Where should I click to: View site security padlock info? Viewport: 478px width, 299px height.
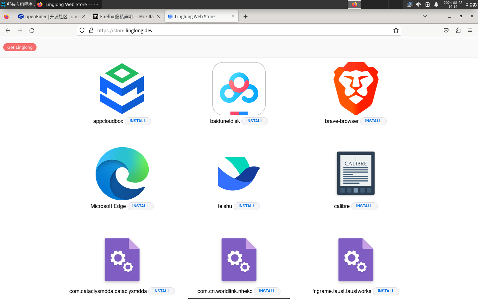[x=91, y=30]
